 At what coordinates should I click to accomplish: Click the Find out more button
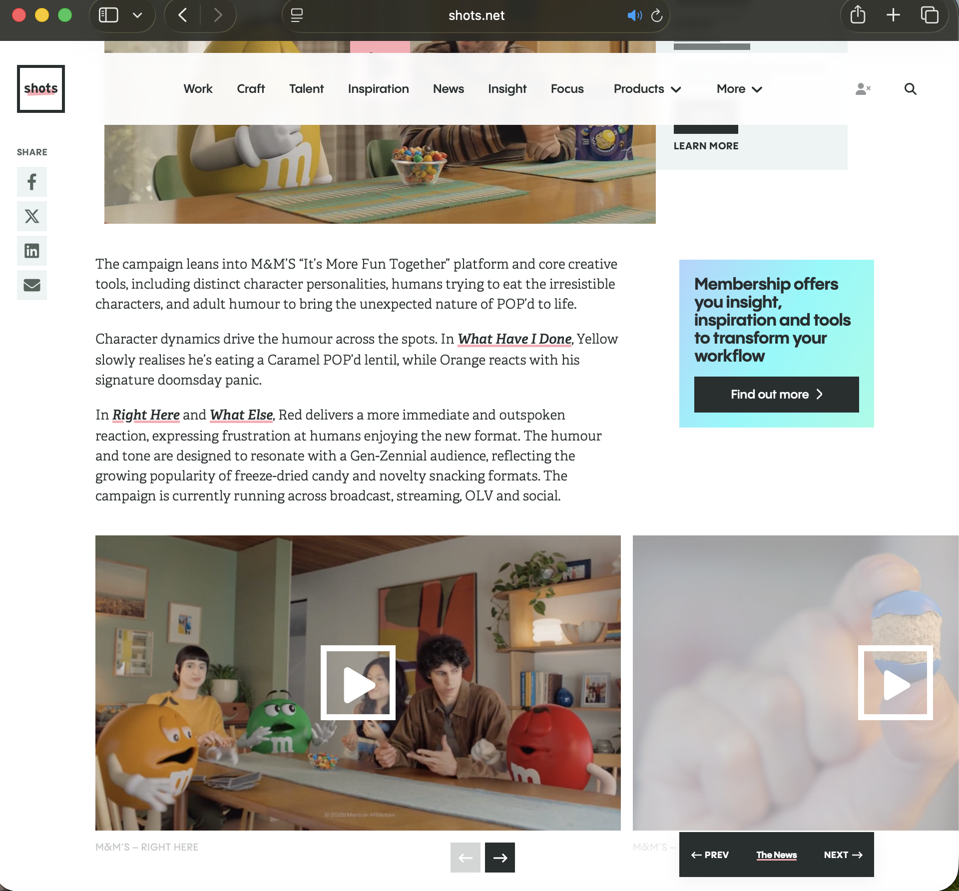776,395
